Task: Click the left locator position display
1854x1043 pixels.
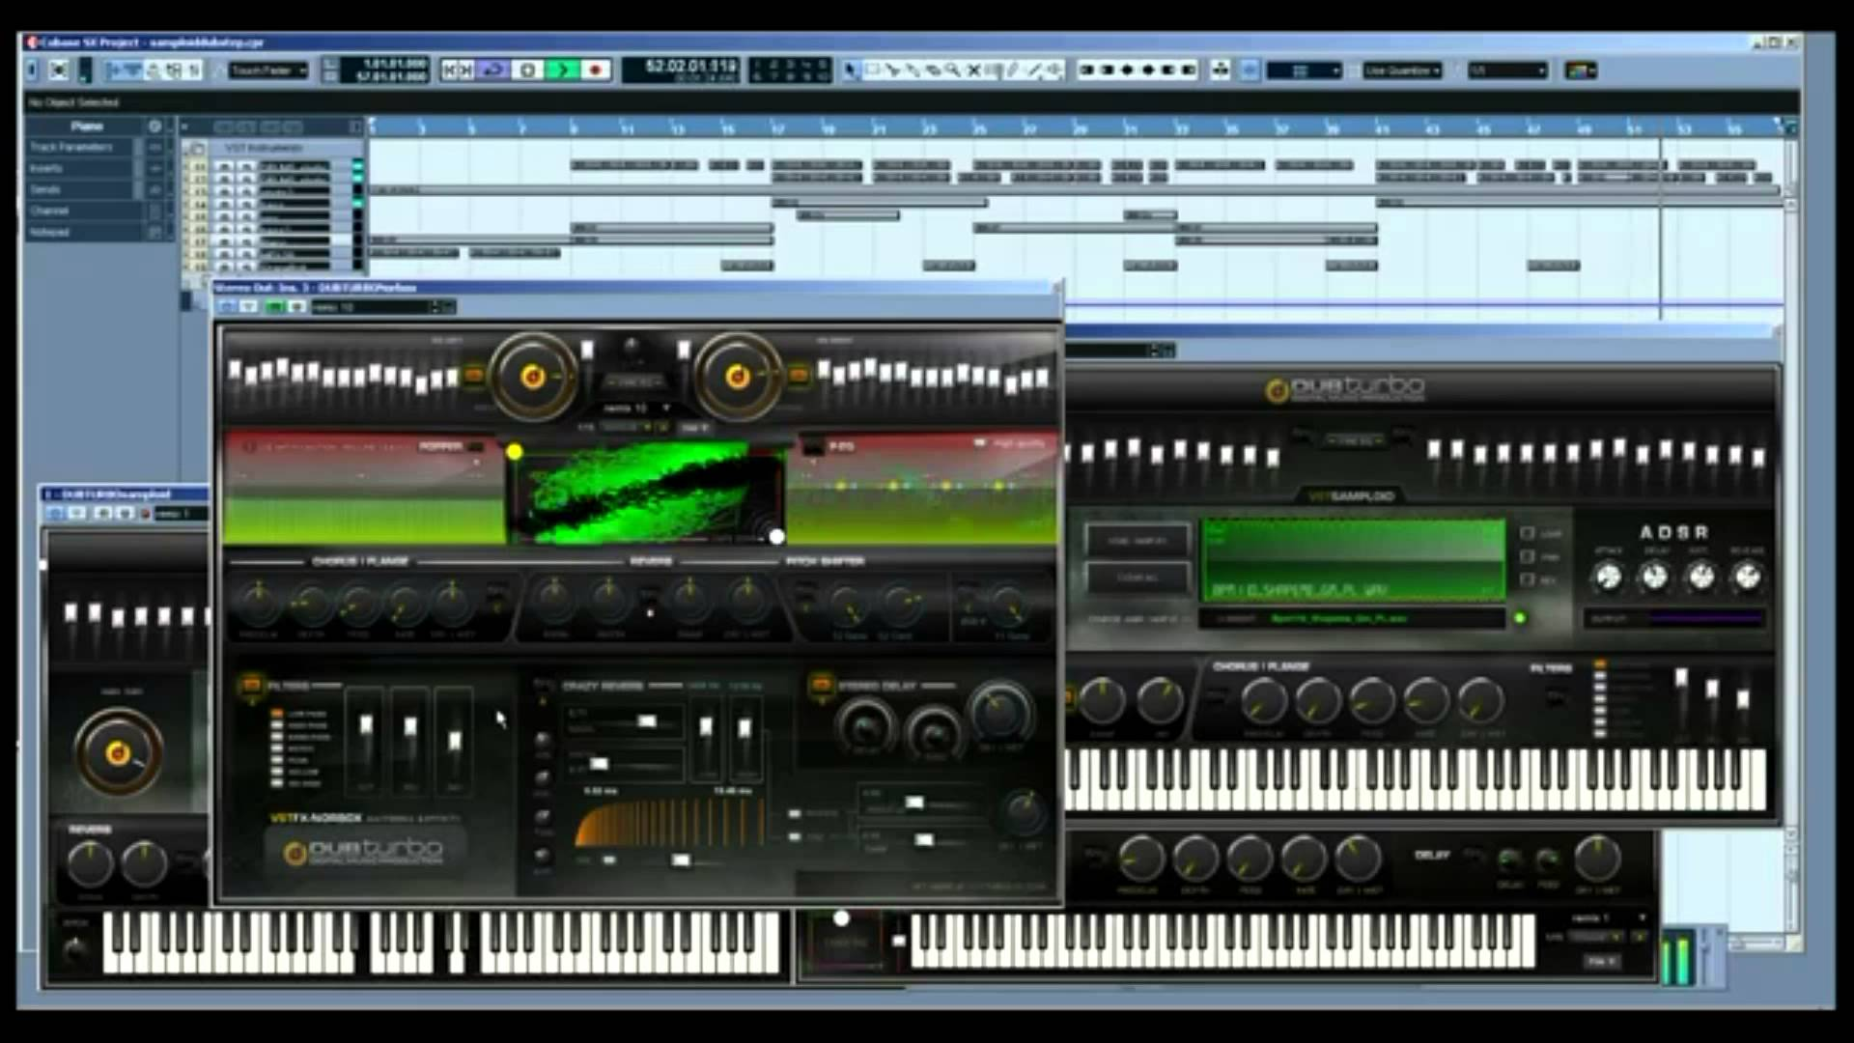Action: coord(394,64)
